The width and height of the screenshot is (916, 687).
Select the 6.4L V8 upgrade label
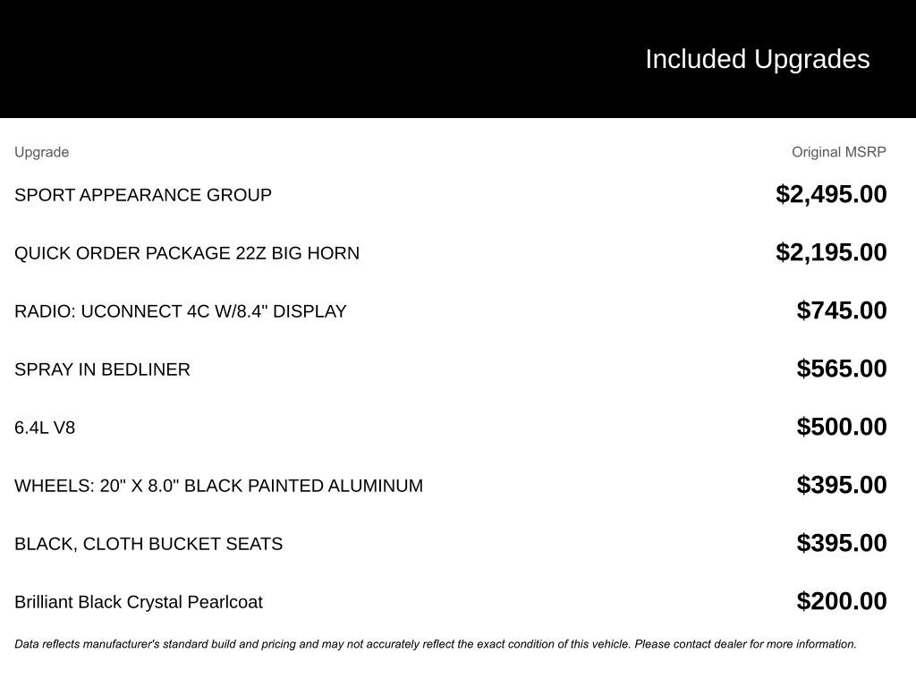[45, 428]
